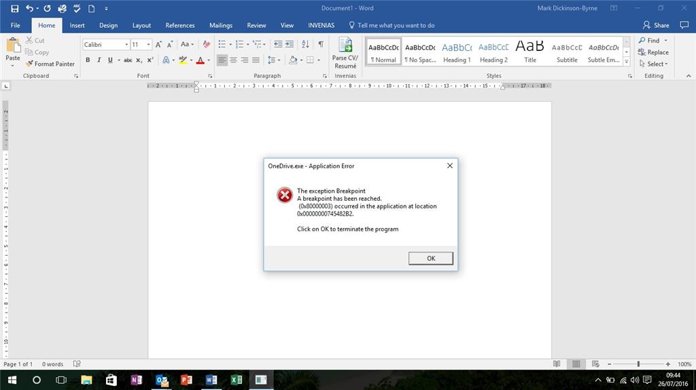Open bullets list dropdown
696x390 pixels.
click(230, 44)
